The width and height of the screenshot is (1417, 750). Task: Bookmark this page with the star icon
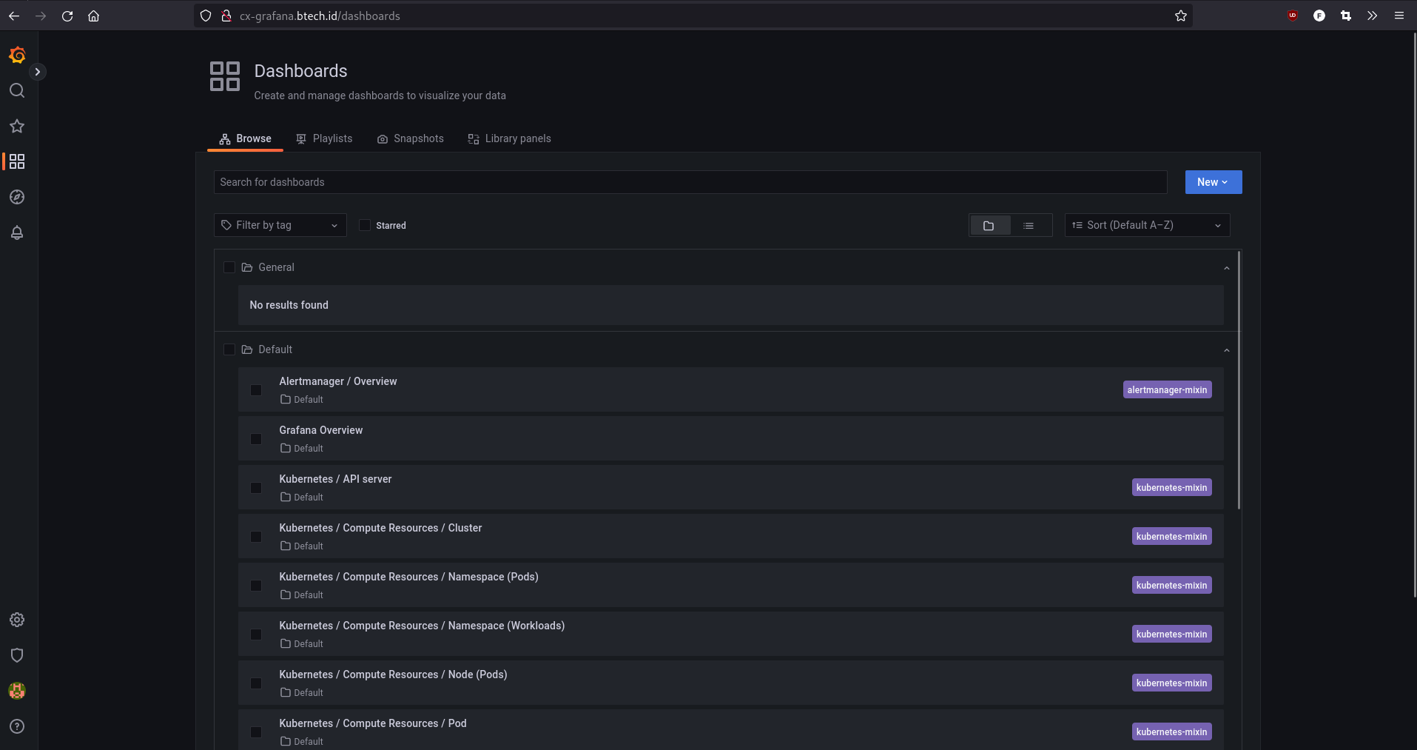1181,16
